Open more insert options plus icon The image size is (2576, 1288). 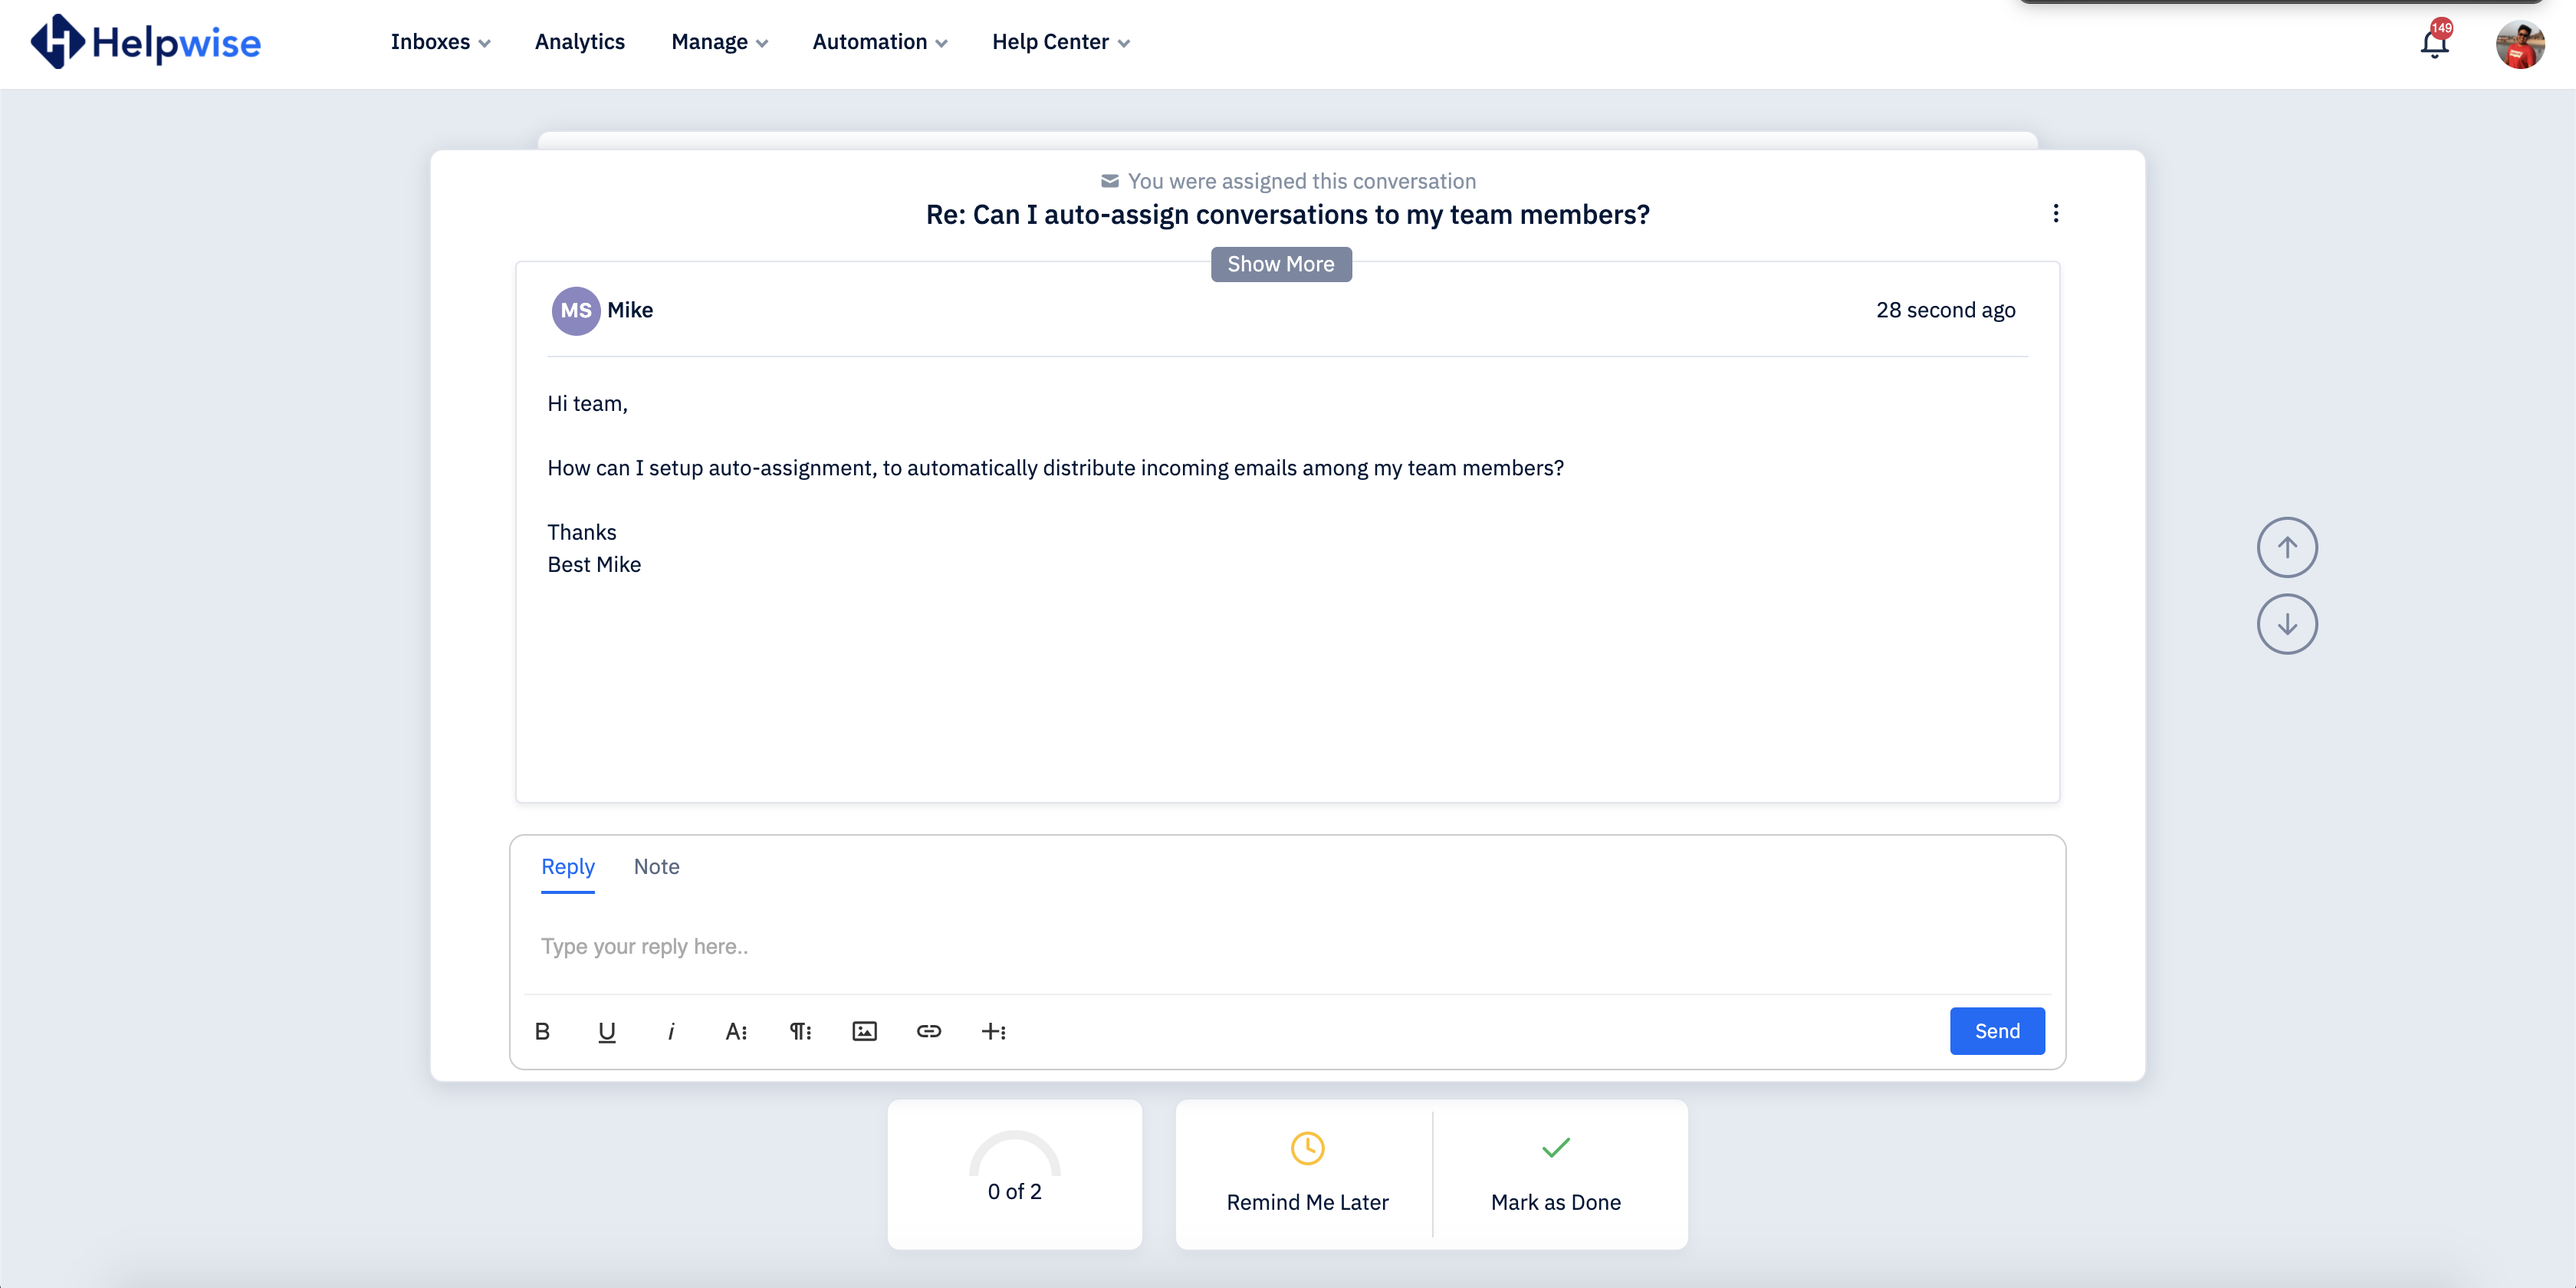(x=993, y=1031)
